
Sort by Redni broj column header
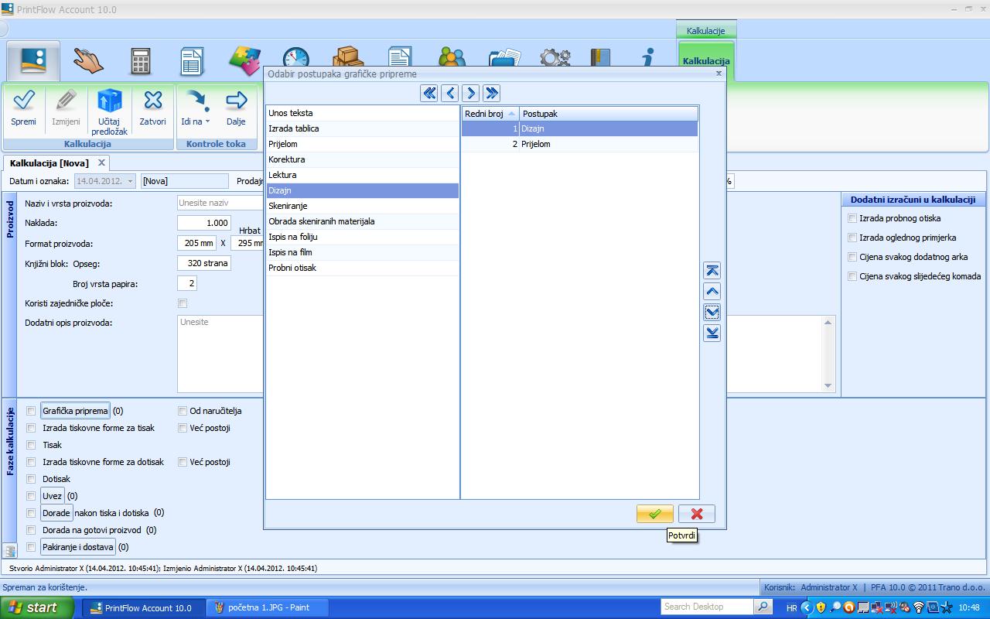489,114
